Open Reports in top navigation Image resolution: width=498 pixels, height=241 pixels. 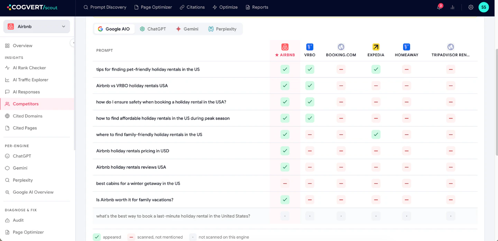pos(257,7)
